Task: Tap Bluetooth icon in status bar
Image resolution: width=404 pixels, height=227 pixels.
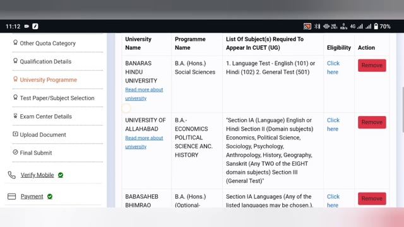Action: point(317,26)
